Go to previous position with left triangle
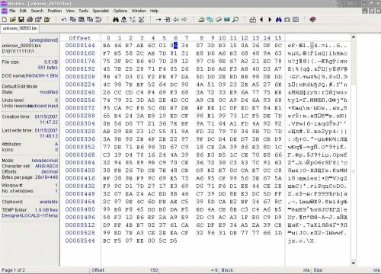The width and height of the screenshot is (381, 274). pyautogui.click(x=261, y=20)
